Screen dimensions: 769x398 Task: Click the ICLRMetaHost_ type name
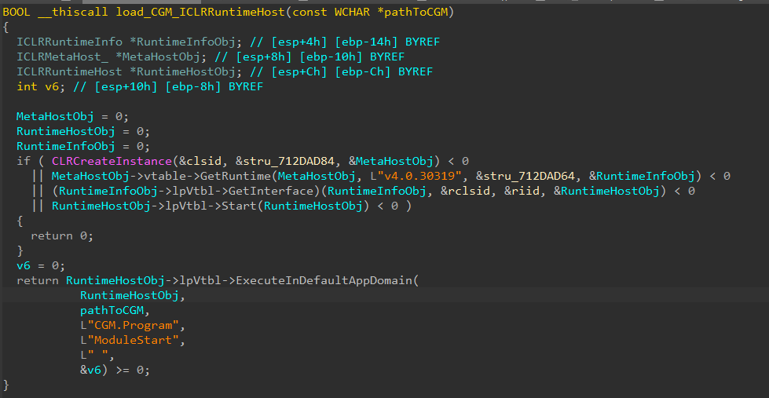pyautogui.click(x=63, y=57)
